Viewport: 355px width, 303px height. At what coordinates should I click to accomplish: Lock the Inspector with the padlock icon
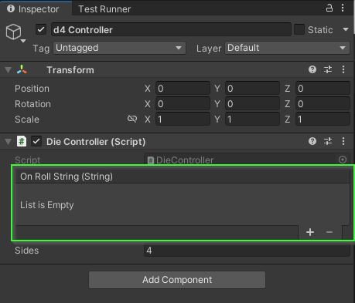point(329,8)
